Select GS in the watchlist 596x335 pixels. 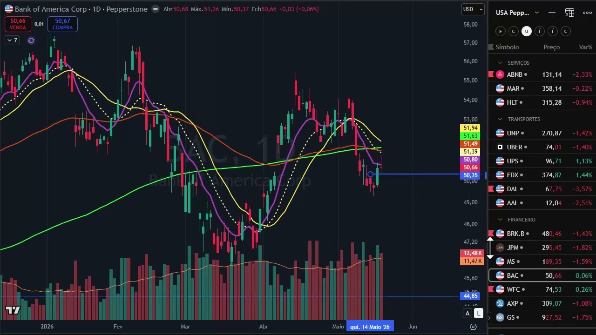point(542,317)
